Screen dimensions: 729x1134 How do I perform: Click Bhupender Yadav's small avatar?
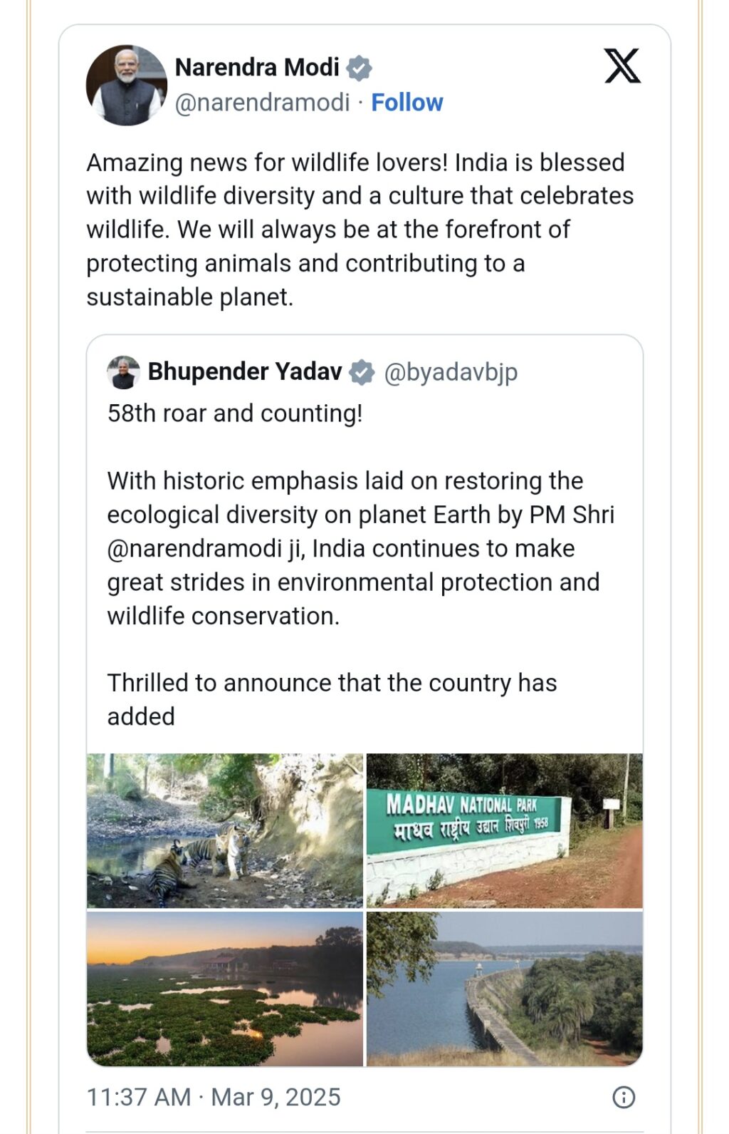[123, 372]
